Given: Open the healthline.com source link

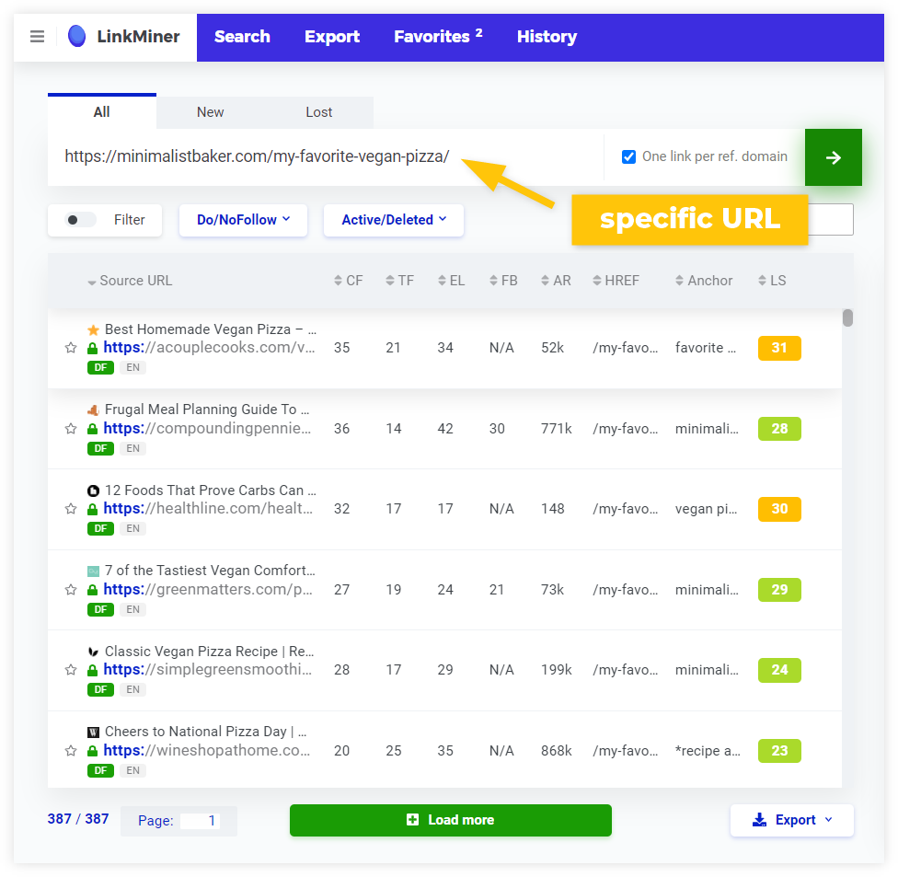Looking at the screenshot, I should pos(208,509).
